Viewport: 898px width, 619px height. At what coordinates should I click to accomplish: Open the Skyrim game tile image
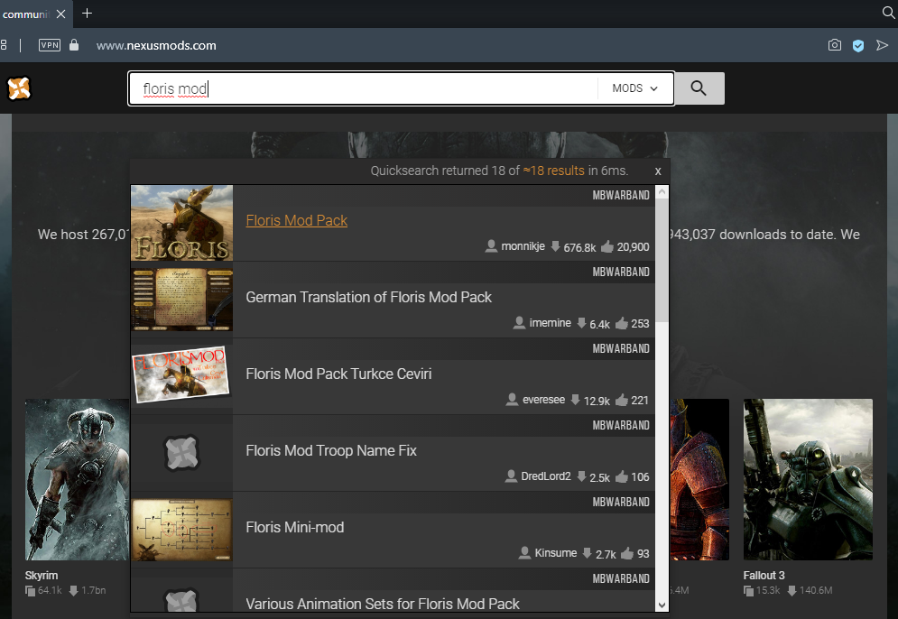[78, 479]
